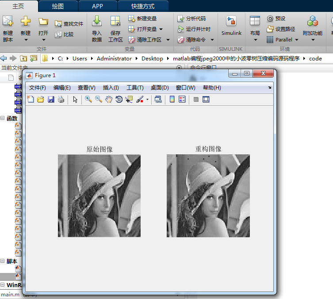Image resolution: width=333 pixels, height=299 pixels.
Task: Click the New Script (新建脚本) icon
Action: pyautogui.click(x=8, y=21)
